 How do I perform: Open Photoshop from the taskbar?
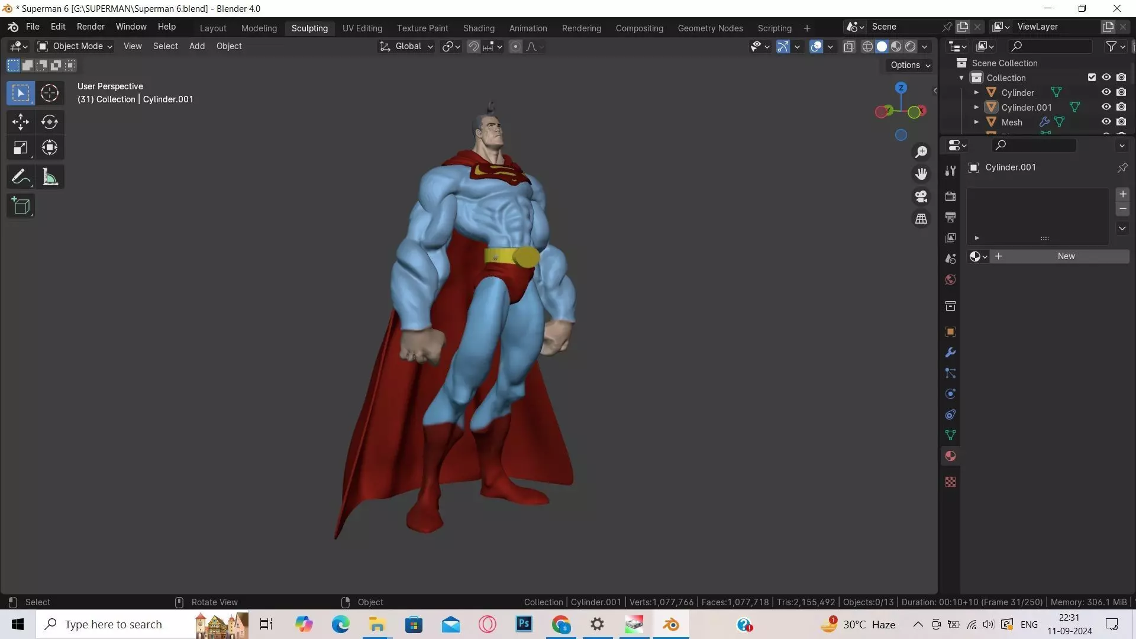[x=524, y=624]
